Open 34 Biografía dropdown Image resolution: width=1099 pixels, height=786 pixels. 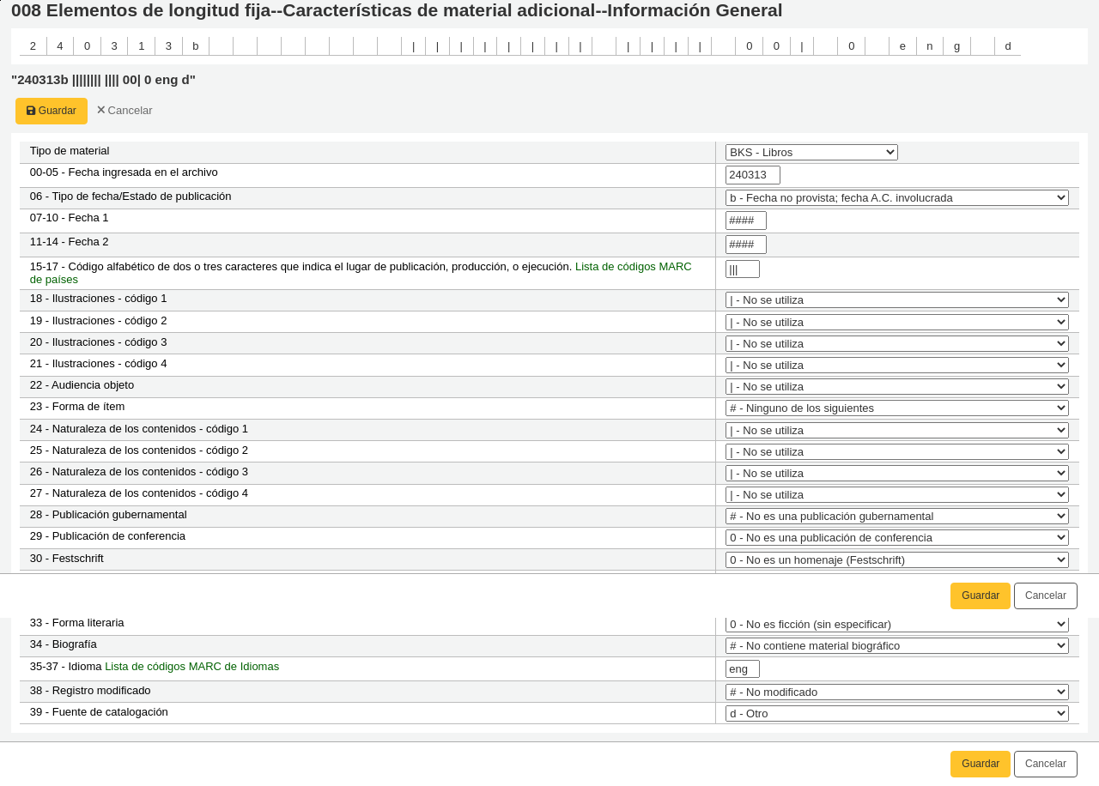point(897,646)
